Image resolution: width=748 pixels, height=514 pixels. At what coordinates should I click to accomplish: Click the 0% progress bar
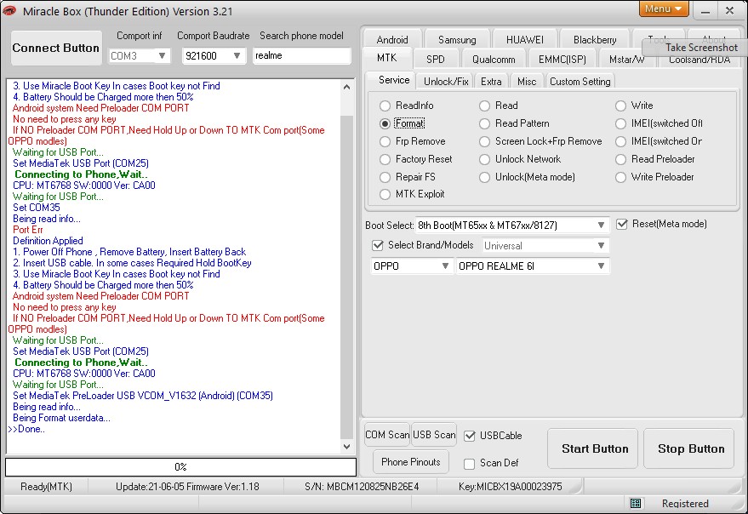[180, 467]
